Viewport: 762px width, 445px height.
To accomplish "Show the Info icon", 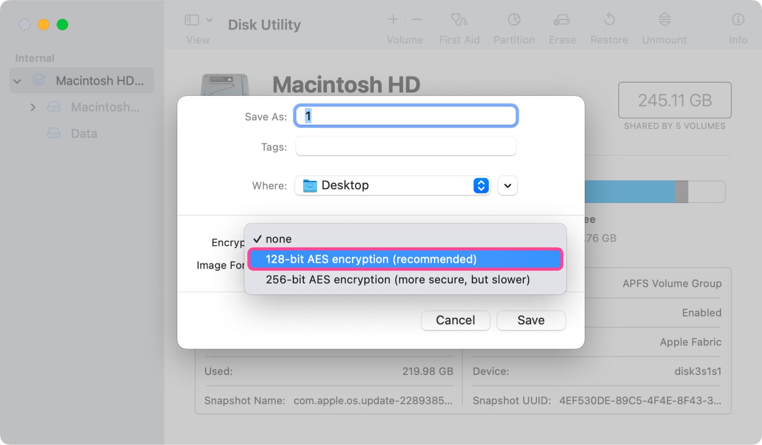I will pyautogui.click(x=738, y=20).
